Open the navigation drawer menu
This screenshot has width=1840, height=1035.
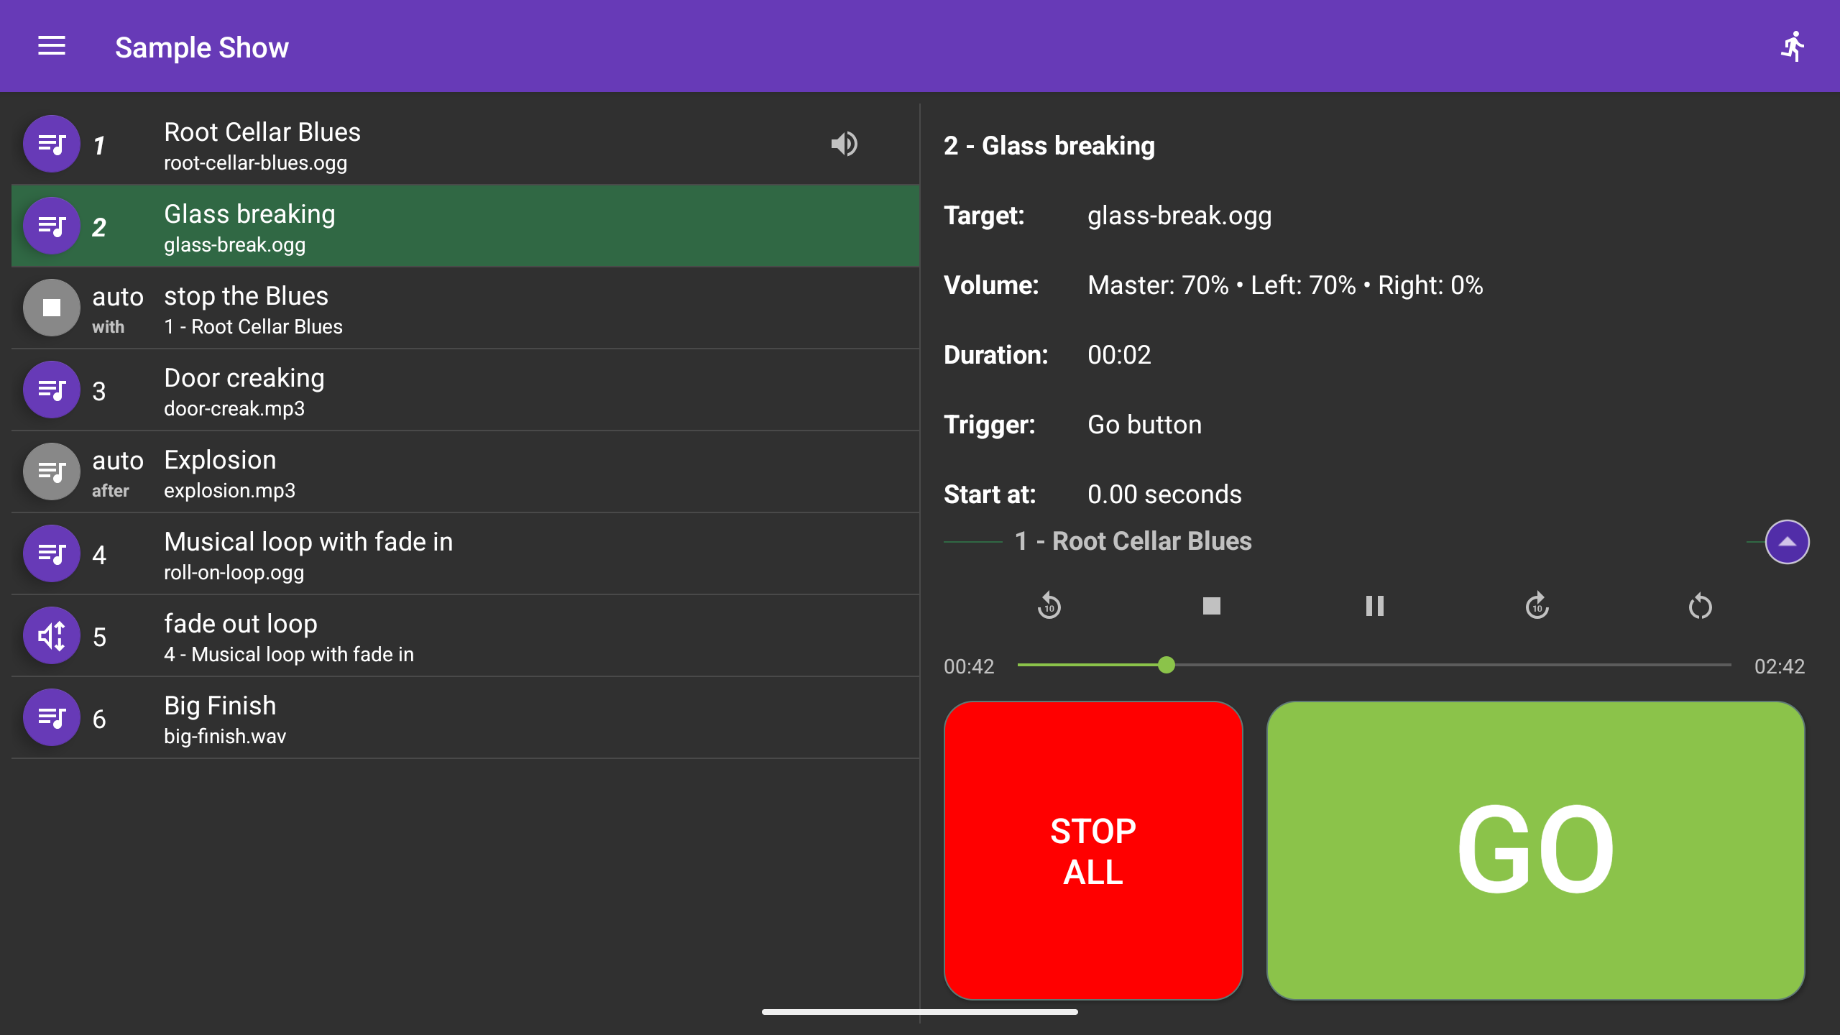coord(51,46)
